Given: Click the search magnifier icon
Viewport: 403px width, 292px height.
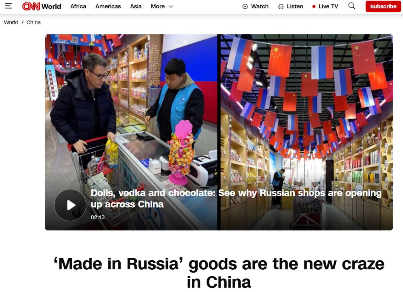Looking at the screenshot, I should tap(352, 6).
